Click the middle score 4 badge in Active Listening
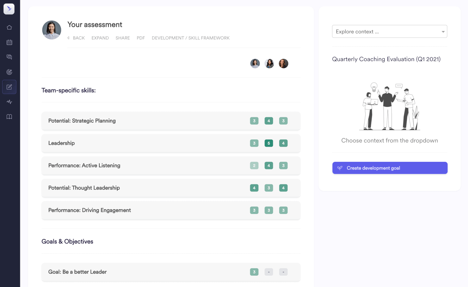 [269, 166]
